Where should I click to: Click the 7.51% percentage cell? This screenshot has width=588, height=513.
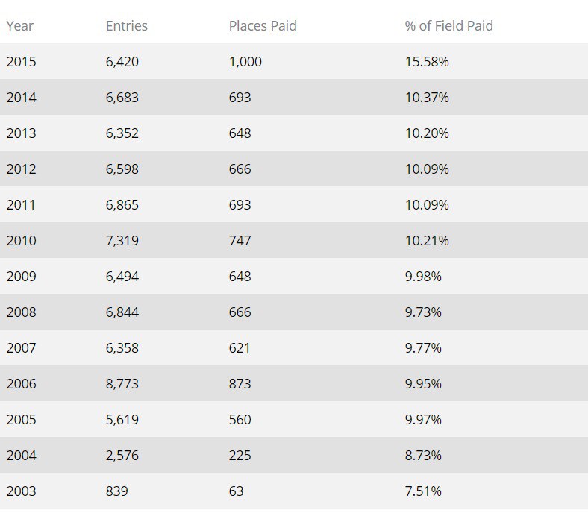pyautogui.click(x=423, y=491)
